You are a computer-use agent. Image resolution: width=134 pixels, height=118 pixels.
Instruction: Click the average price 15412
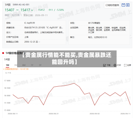tap(41, 10)
